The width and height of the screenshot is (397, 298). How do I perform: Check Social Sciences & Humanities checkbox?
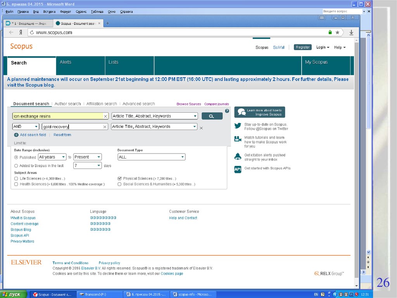119,184
